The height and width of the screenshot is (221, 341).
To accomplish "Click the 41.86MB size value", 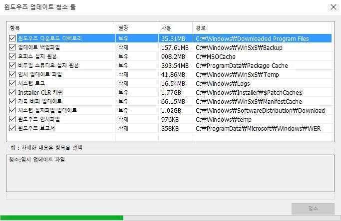I will tap(173, 74).
